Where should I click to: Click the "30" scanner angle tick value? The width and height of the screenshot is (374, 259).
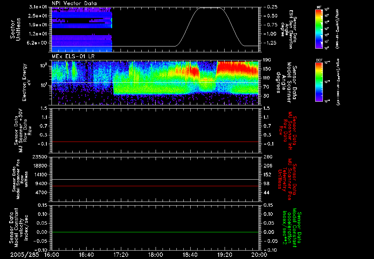coord(266,96)
